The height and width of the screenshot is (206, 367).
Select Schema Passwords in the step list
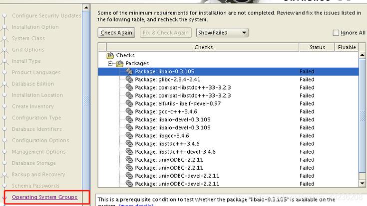point(35,186)
